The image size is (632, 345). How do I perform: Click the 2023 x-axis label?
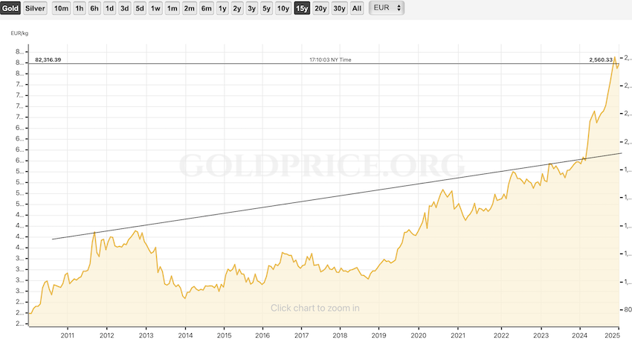541,335
